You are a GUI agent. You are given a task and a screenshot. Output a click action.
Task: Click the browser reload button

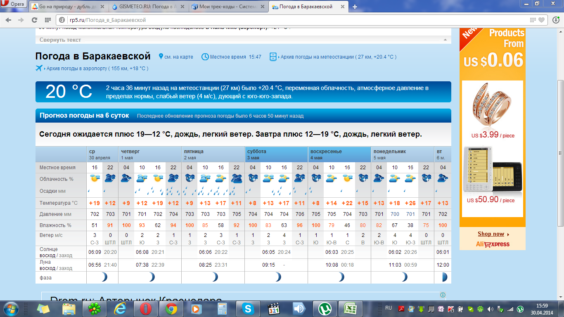click(33, 20)
